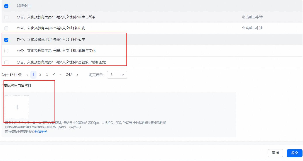This screenshot has width=303, height=161.
Task: Click the 品牌类目 column header
Action: [24, 6]
